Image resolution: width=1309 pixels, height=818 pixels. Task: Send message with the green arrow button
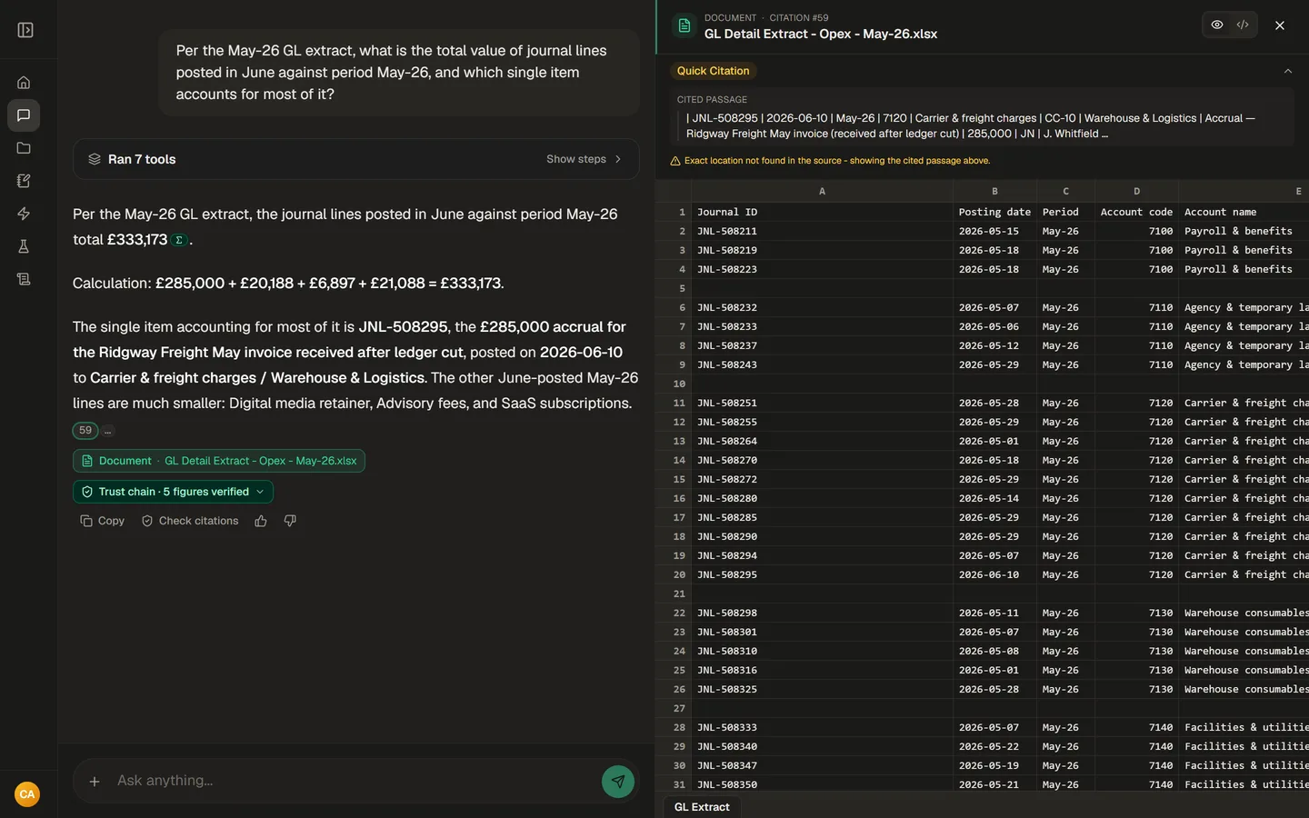pyautogui.click(x=618, y=781)
